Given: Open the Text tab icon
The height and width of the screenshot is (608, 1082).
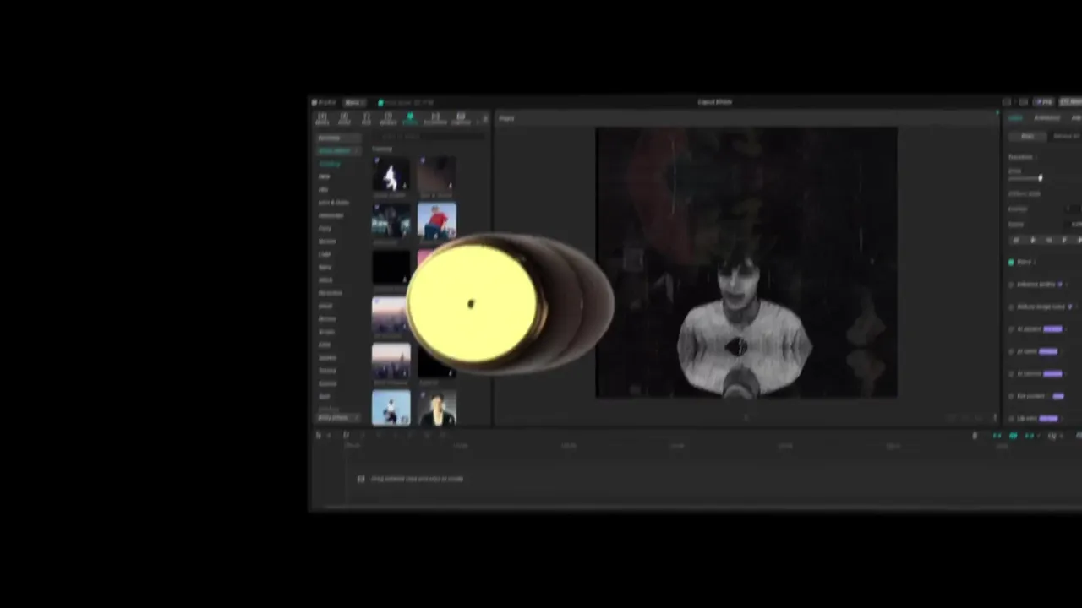Looking at the screenshot, I should click(366, 118).
